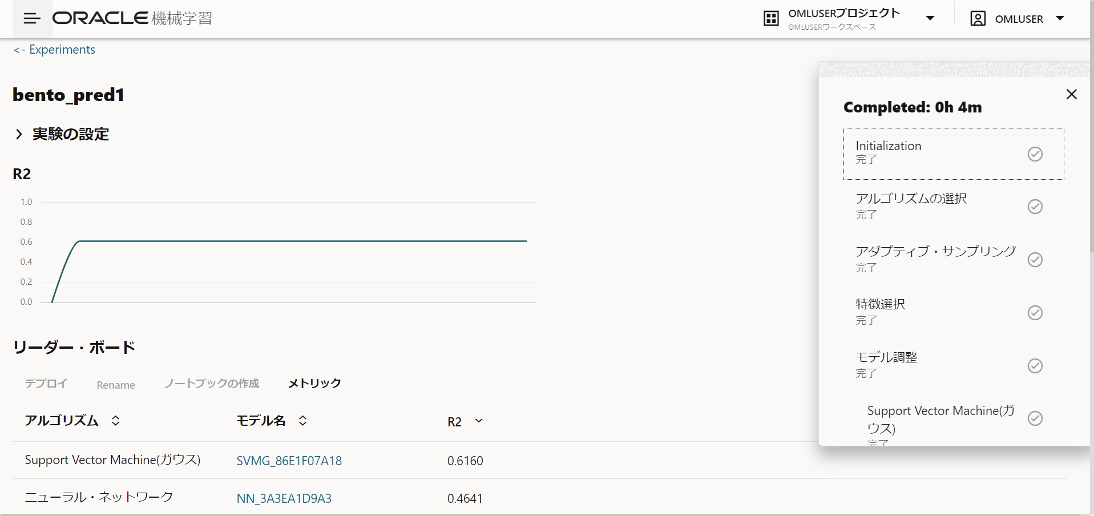
Task: Close the Completed progress panel
Action: [x=1072, y=94]
